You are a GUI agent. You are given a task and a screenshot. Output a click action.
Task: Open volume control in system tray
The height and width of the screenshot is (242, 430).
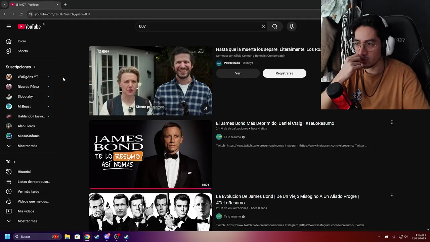pyautogui.click(x=406, y=237)
